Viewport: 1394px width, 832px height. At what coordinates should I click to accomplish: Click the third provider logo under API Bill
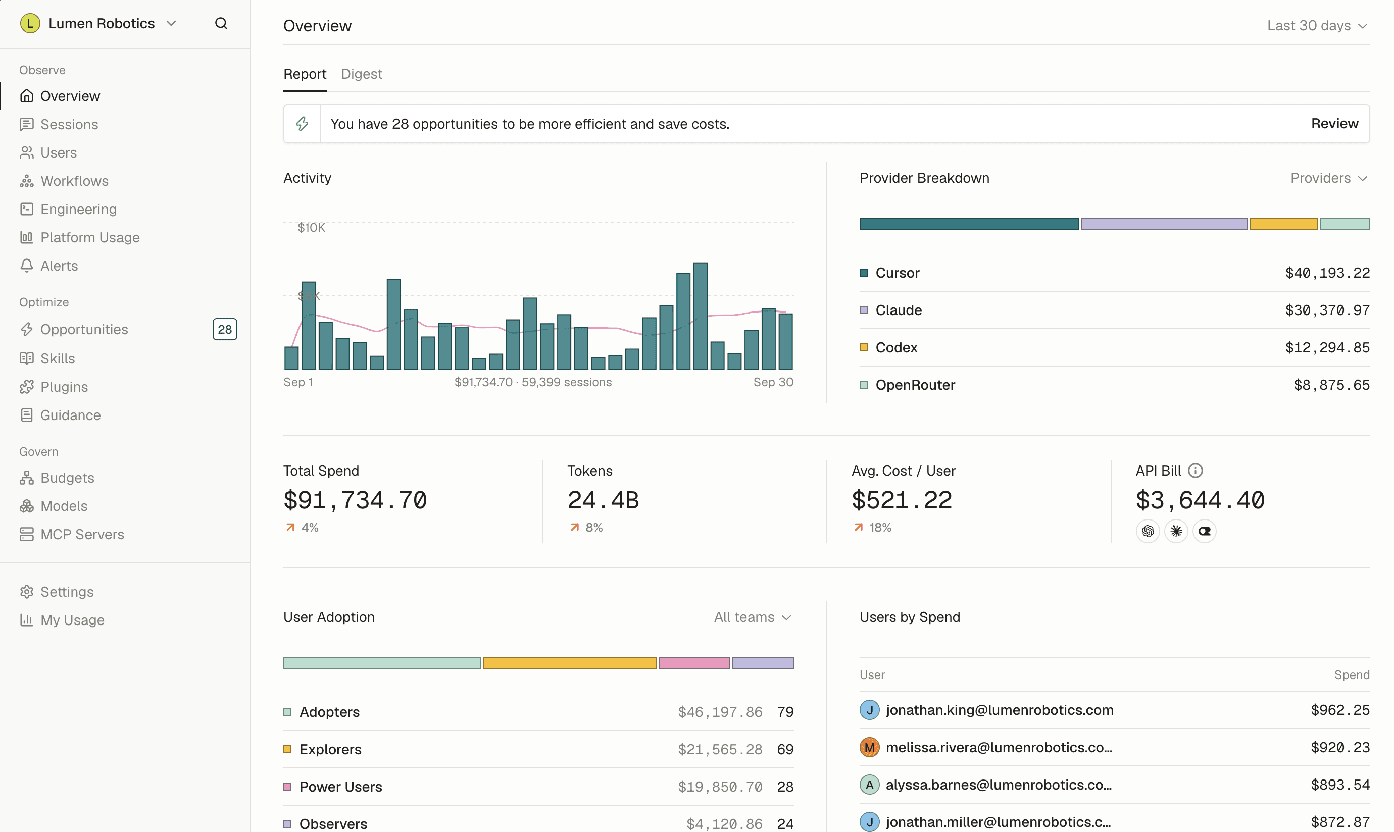[x=1205, y=531]
